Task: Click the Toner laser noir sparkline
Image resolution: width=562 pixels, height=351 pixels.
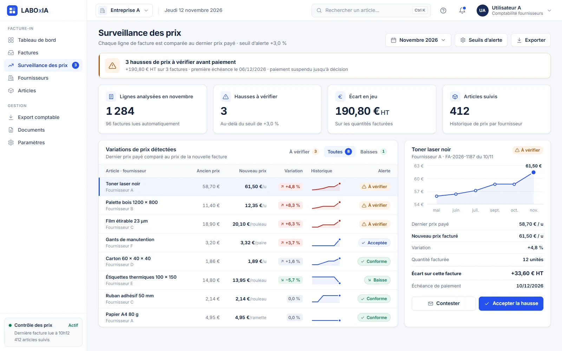Action: [x=326, y=187]
